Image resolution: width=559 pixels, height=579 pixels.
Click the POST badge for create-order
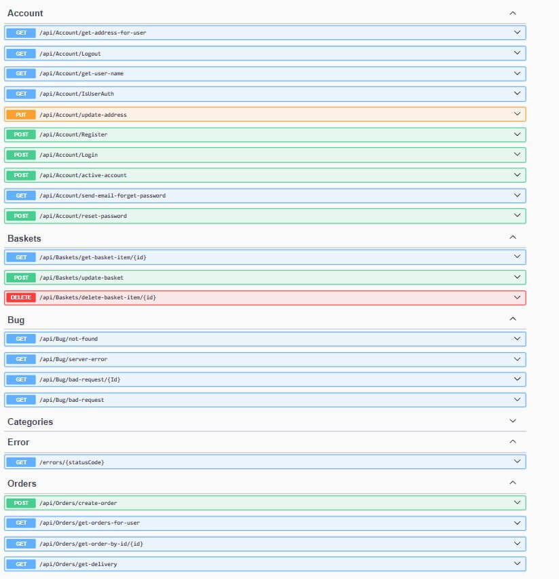point(21,503)
